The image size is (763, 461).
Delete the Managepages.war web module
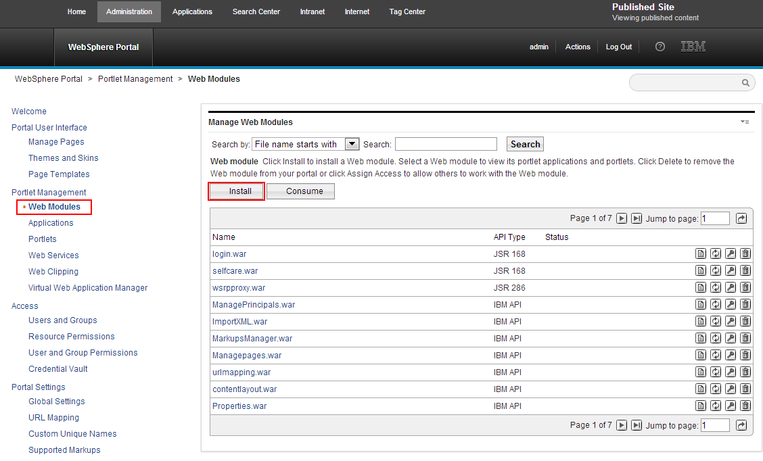(x=745, y=355)
